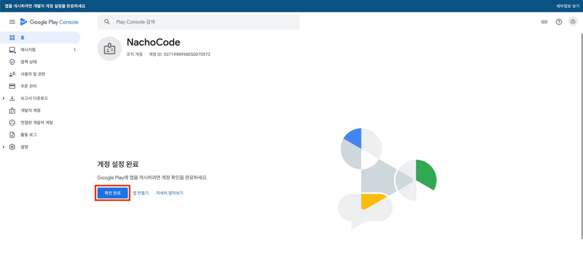This screenshot has height=278, width=583.
Task: Click the 연결된 개발자 계정 icon
Action: [x=12, y=122]
